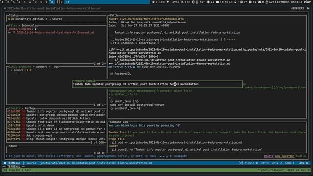Select the active workspace tag 0
The width and height of the screenshot is (313, 176).
pyautogui.click(x=52, y=2)
